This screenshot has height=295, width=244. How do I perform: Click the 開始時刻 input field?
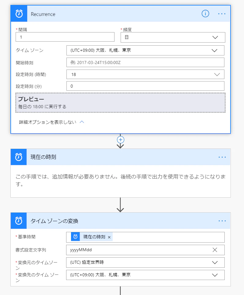pos(145,62)
